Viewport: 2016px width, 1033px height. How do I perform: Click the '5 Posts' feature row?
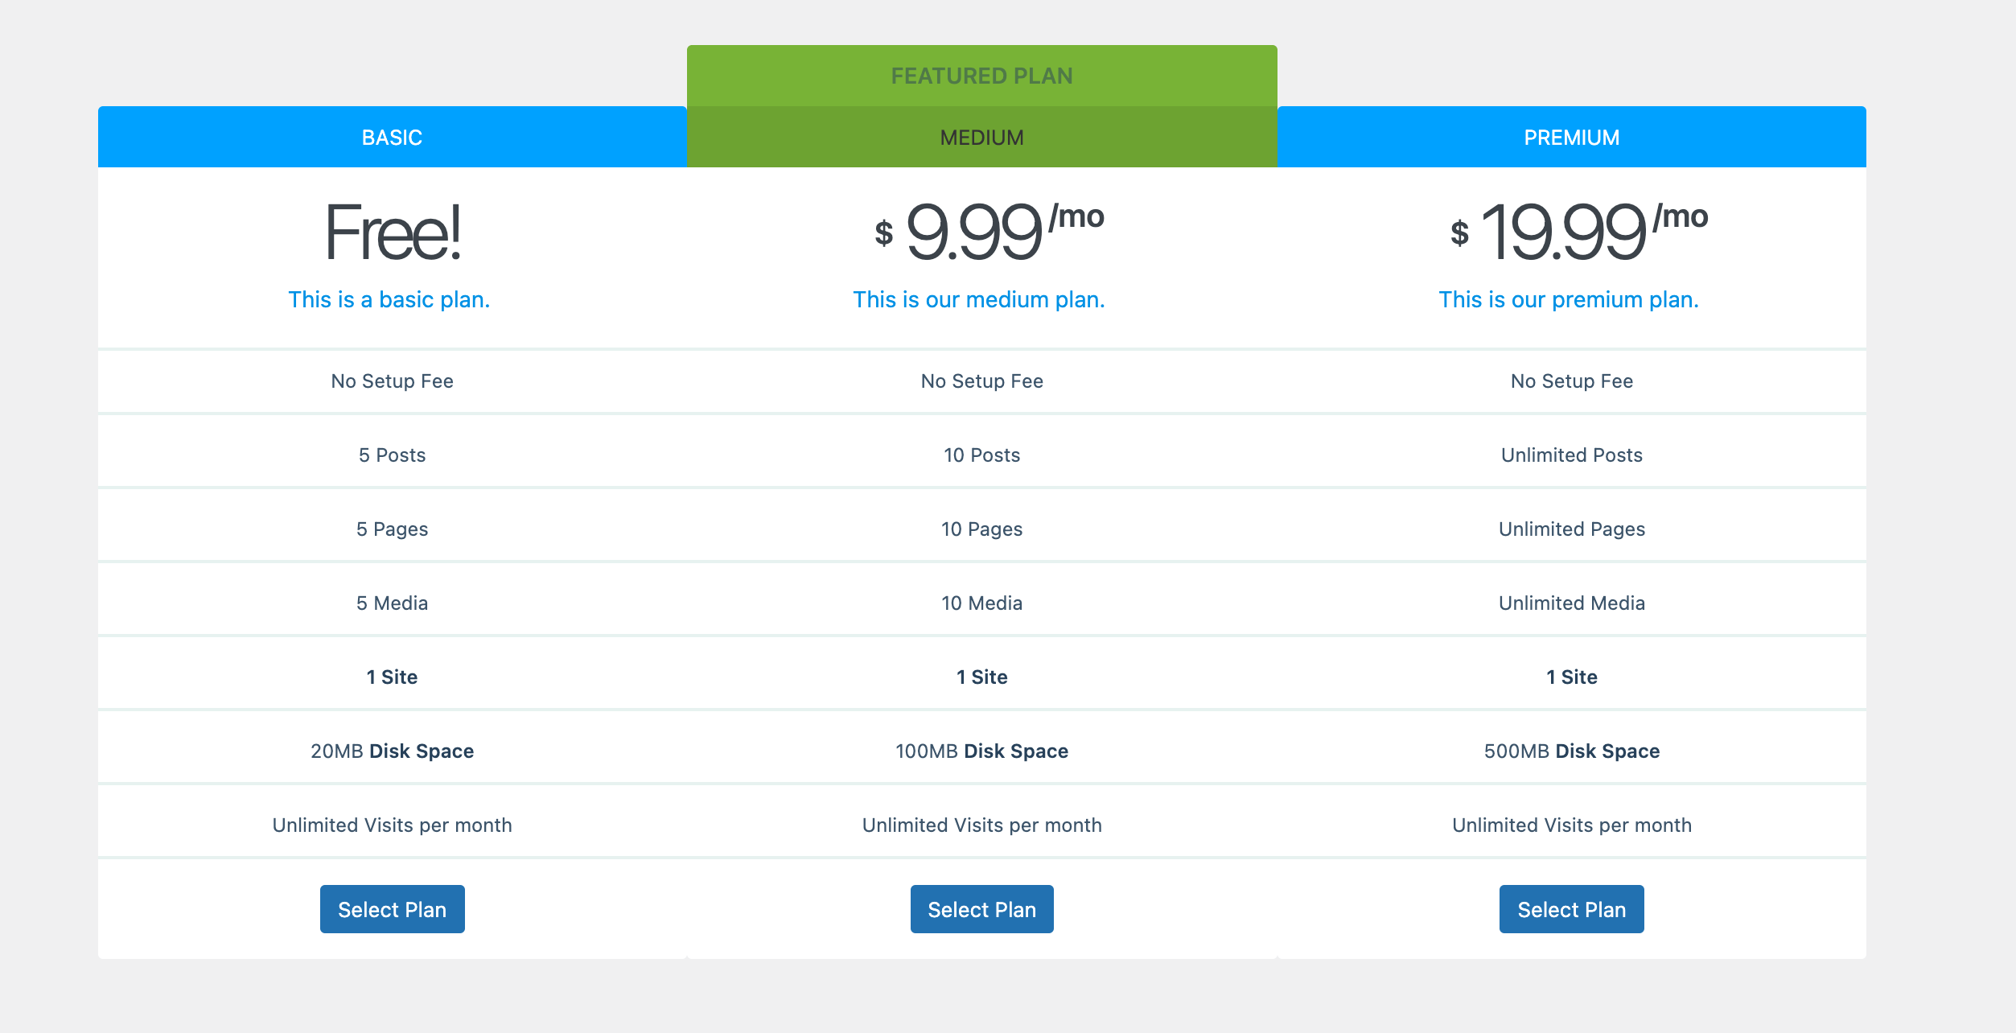(x=393, y=455)
